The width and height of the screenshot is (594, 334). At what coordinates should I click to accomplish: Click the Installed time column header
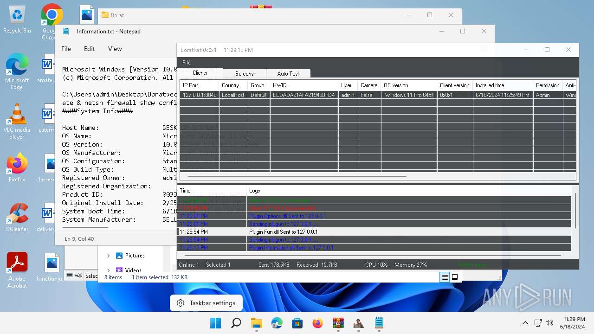click(x=503, y=85)
